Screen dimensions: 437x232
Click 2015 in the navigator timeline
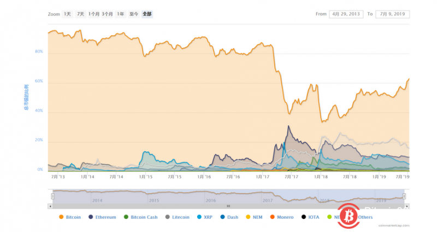point(154,200)
